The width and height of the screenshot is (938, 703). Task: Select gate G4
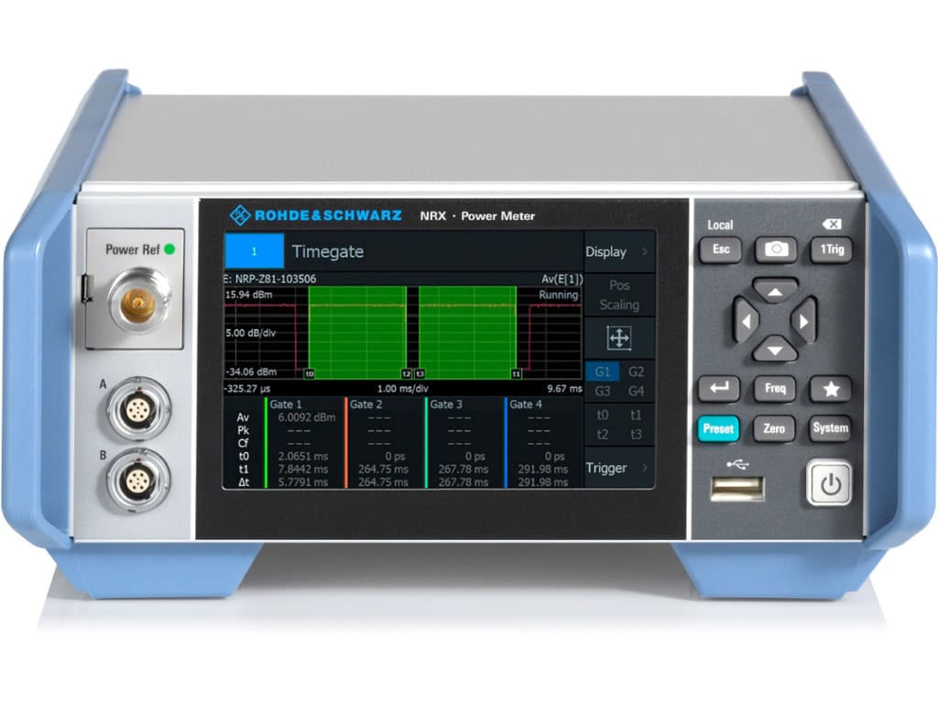[636, 391]
